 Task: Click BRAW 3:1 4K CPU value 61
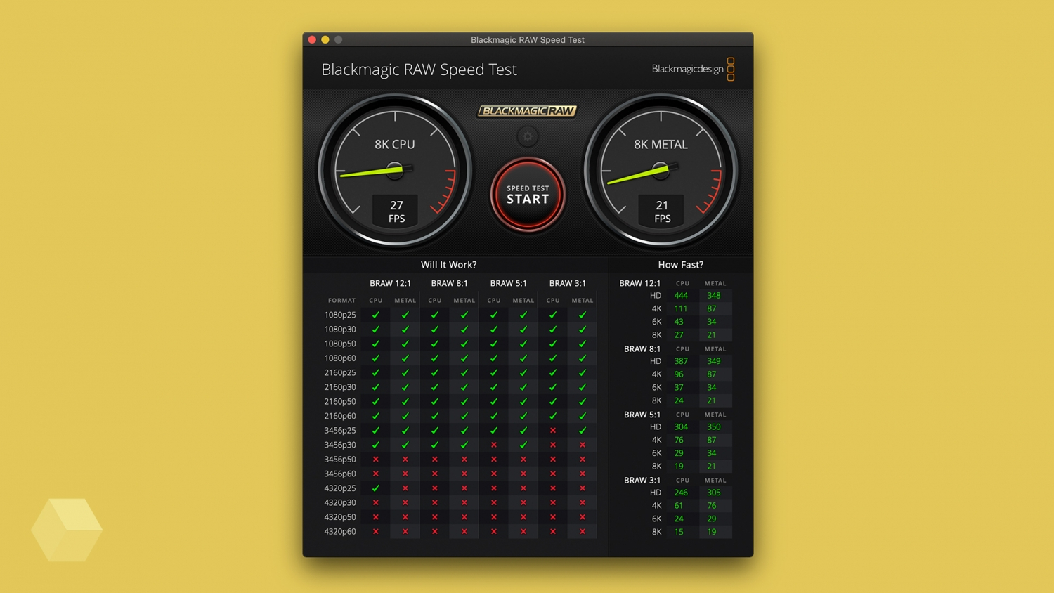pos(679,506)
